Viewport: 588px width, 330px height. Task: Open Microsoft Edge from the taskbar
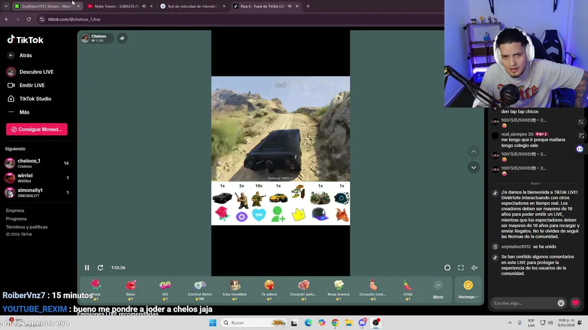coord(308,323)
